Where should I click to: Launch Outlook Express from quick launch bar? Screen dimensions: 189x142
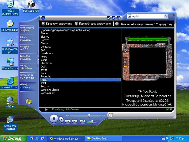(x=43, y=138)
